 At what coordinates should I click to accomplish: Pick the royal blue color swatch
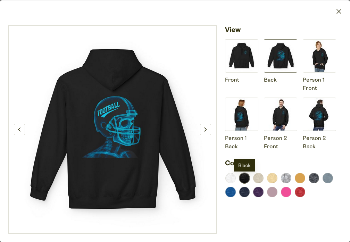pos(231,192)
